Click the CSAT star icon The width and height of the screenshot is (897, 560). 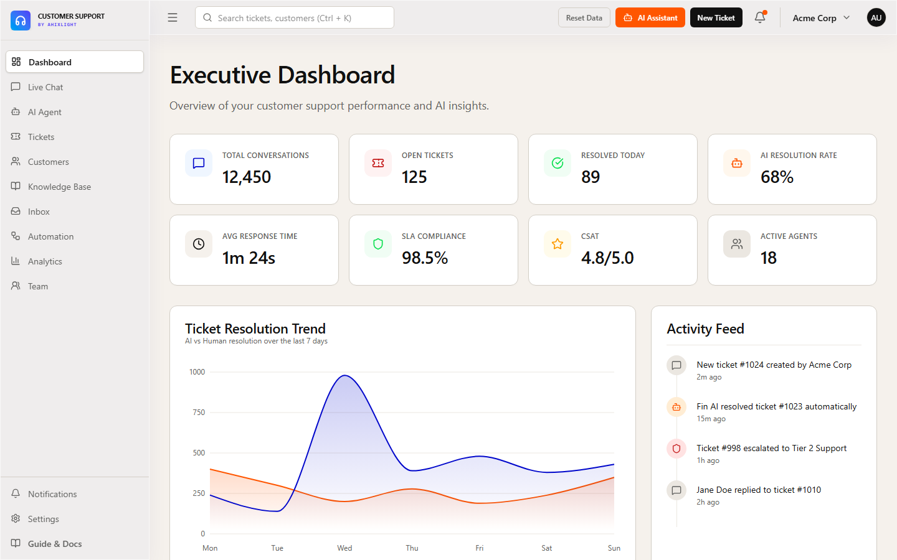558,244
